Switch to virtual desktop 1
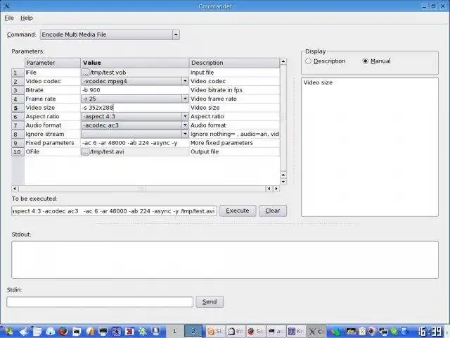The image size is (450, 338). coord(174,332)
